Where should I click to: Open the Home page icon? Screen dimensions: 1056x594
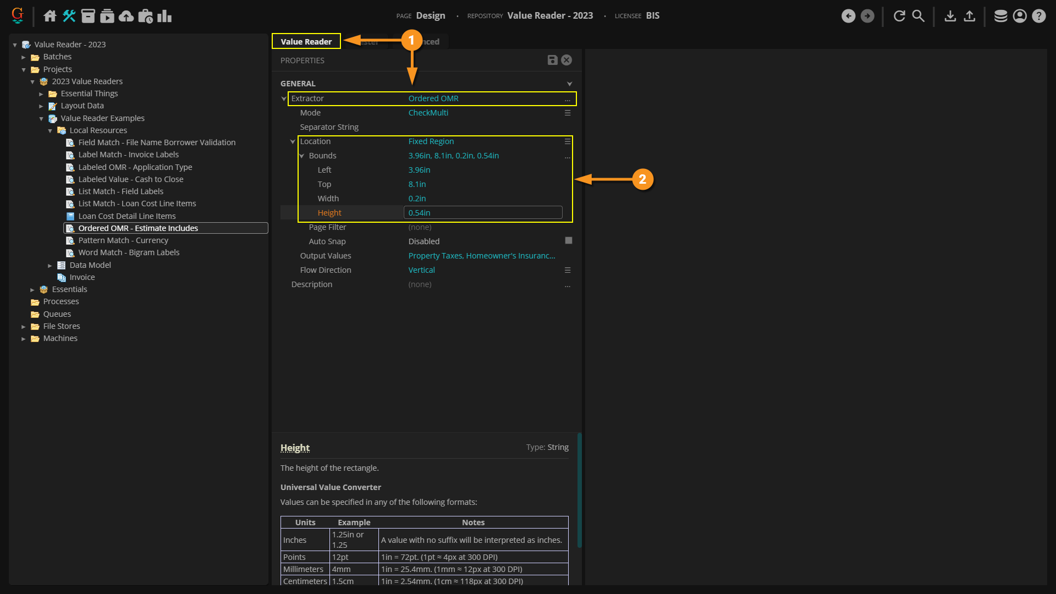(50, 16)
